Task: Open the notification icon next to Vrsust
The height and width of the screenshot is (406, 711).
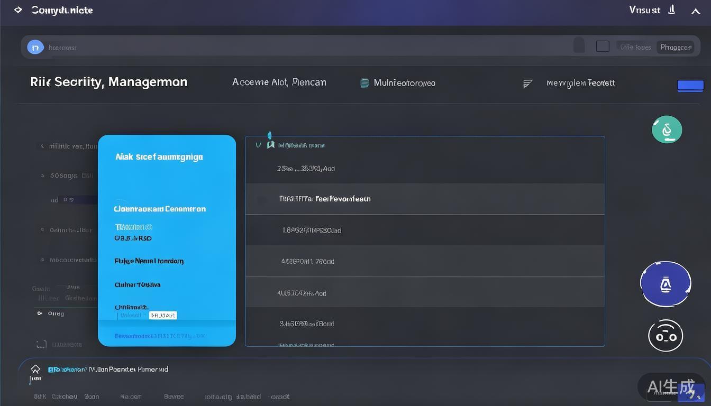Action: pos(672,10)
